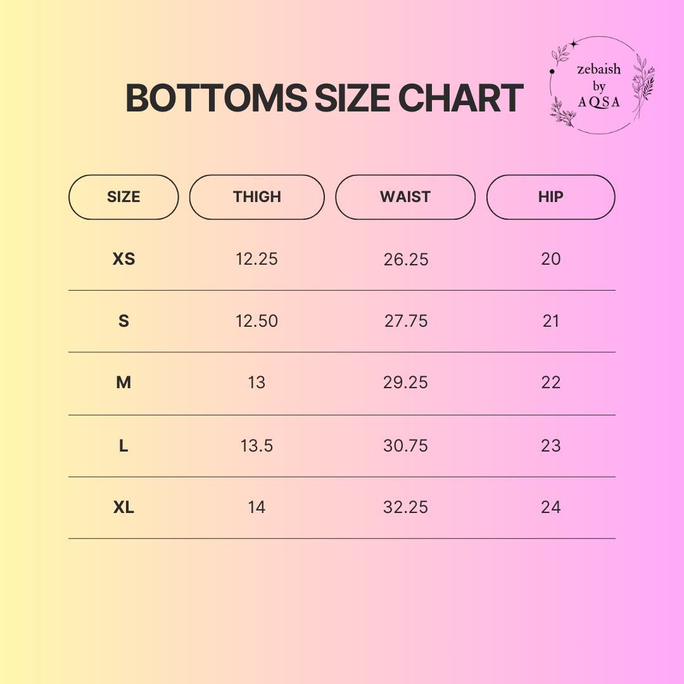Click thigh value 12.50 for S
684x684 pixels.
point(256,321)
